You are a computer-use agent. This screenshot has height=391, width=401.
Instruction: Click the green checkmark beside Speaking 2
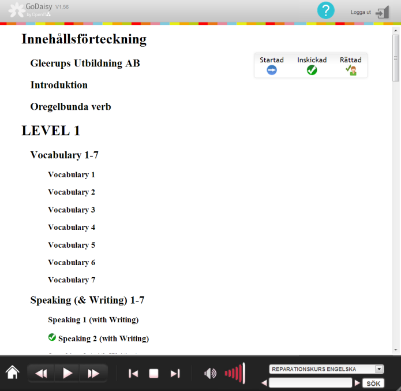[x=52, y=337]
